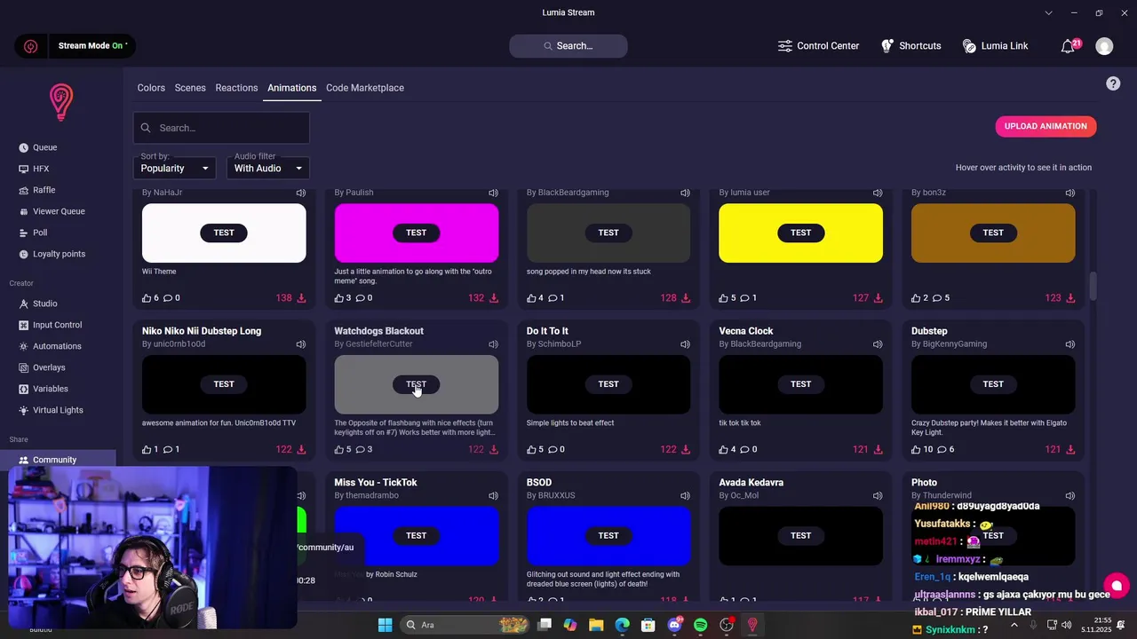Click the Lumia lightbulb logo
This screenshot has width=1137, height=639.
tap(60, 102)
